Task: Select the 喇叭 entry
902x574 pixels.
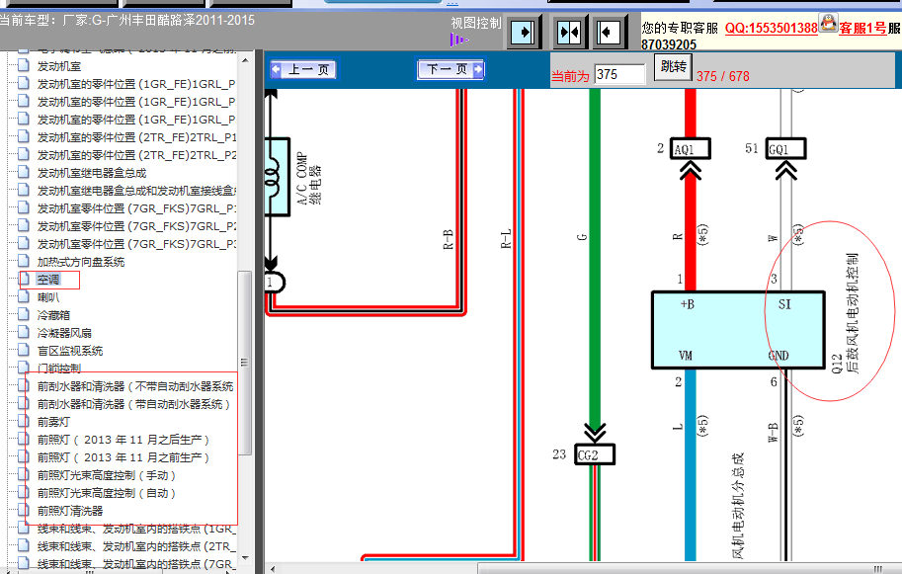Action: click(48, 298)
